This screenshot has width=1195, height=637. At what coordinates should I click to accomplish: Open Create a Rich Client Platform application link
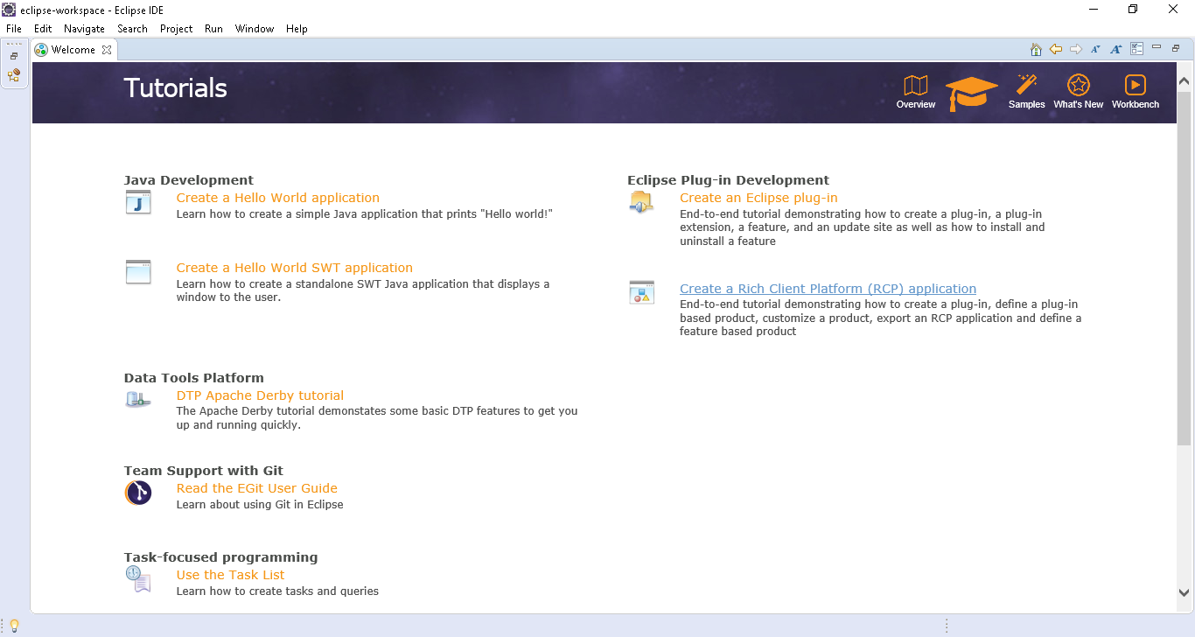[828, 289]
